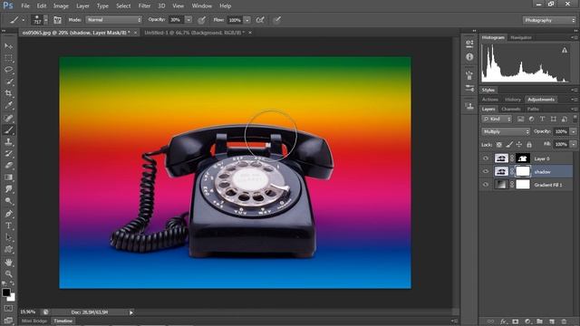The width and height of the screenshot is (580, 326).
Task: Select the Healing Brush tool
Action: 8,119
